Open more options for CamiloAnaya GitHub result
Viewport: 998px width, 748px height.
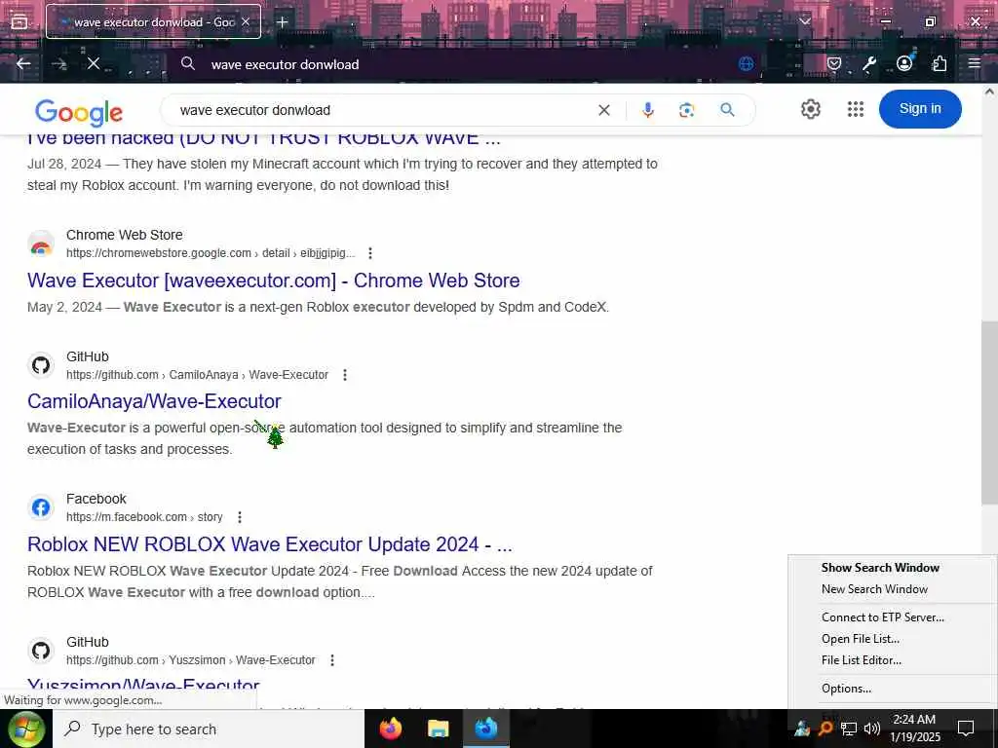tap(344, 375)
